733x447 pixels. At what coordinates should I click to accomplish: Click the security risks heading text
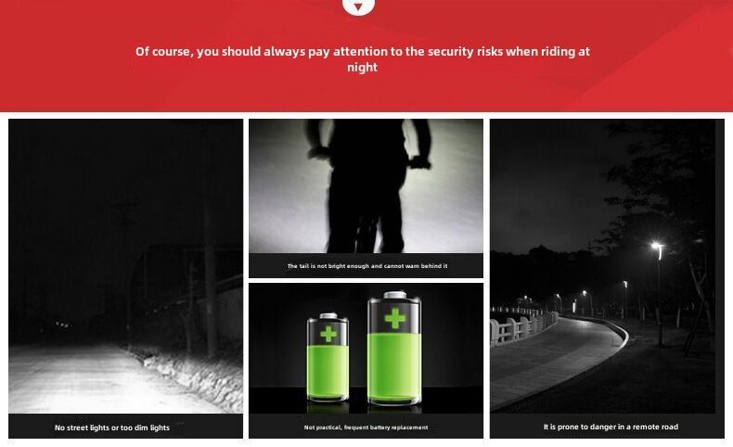coord(362,58)
